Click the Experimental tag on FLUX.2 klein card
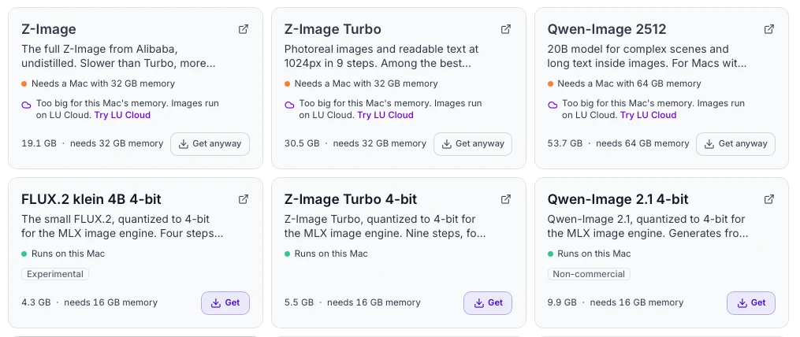Screen dimensions: 800x337 point(55,274)
